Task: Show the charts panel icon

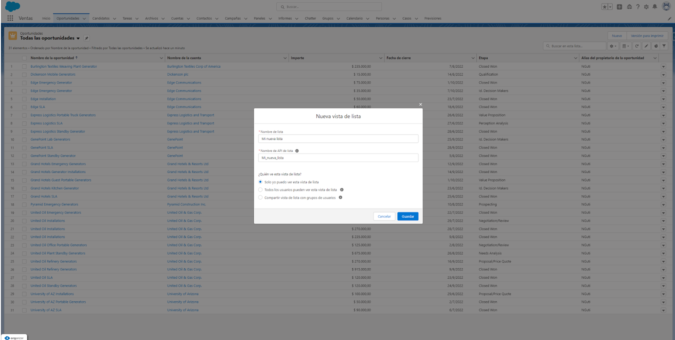Action: coord(656,46)
